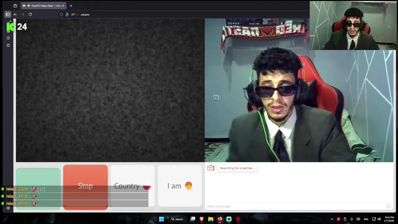Click the streamer face-cam overlay
Image resolution: width=398 pixels, height=224 pixels.
(353, 26)
